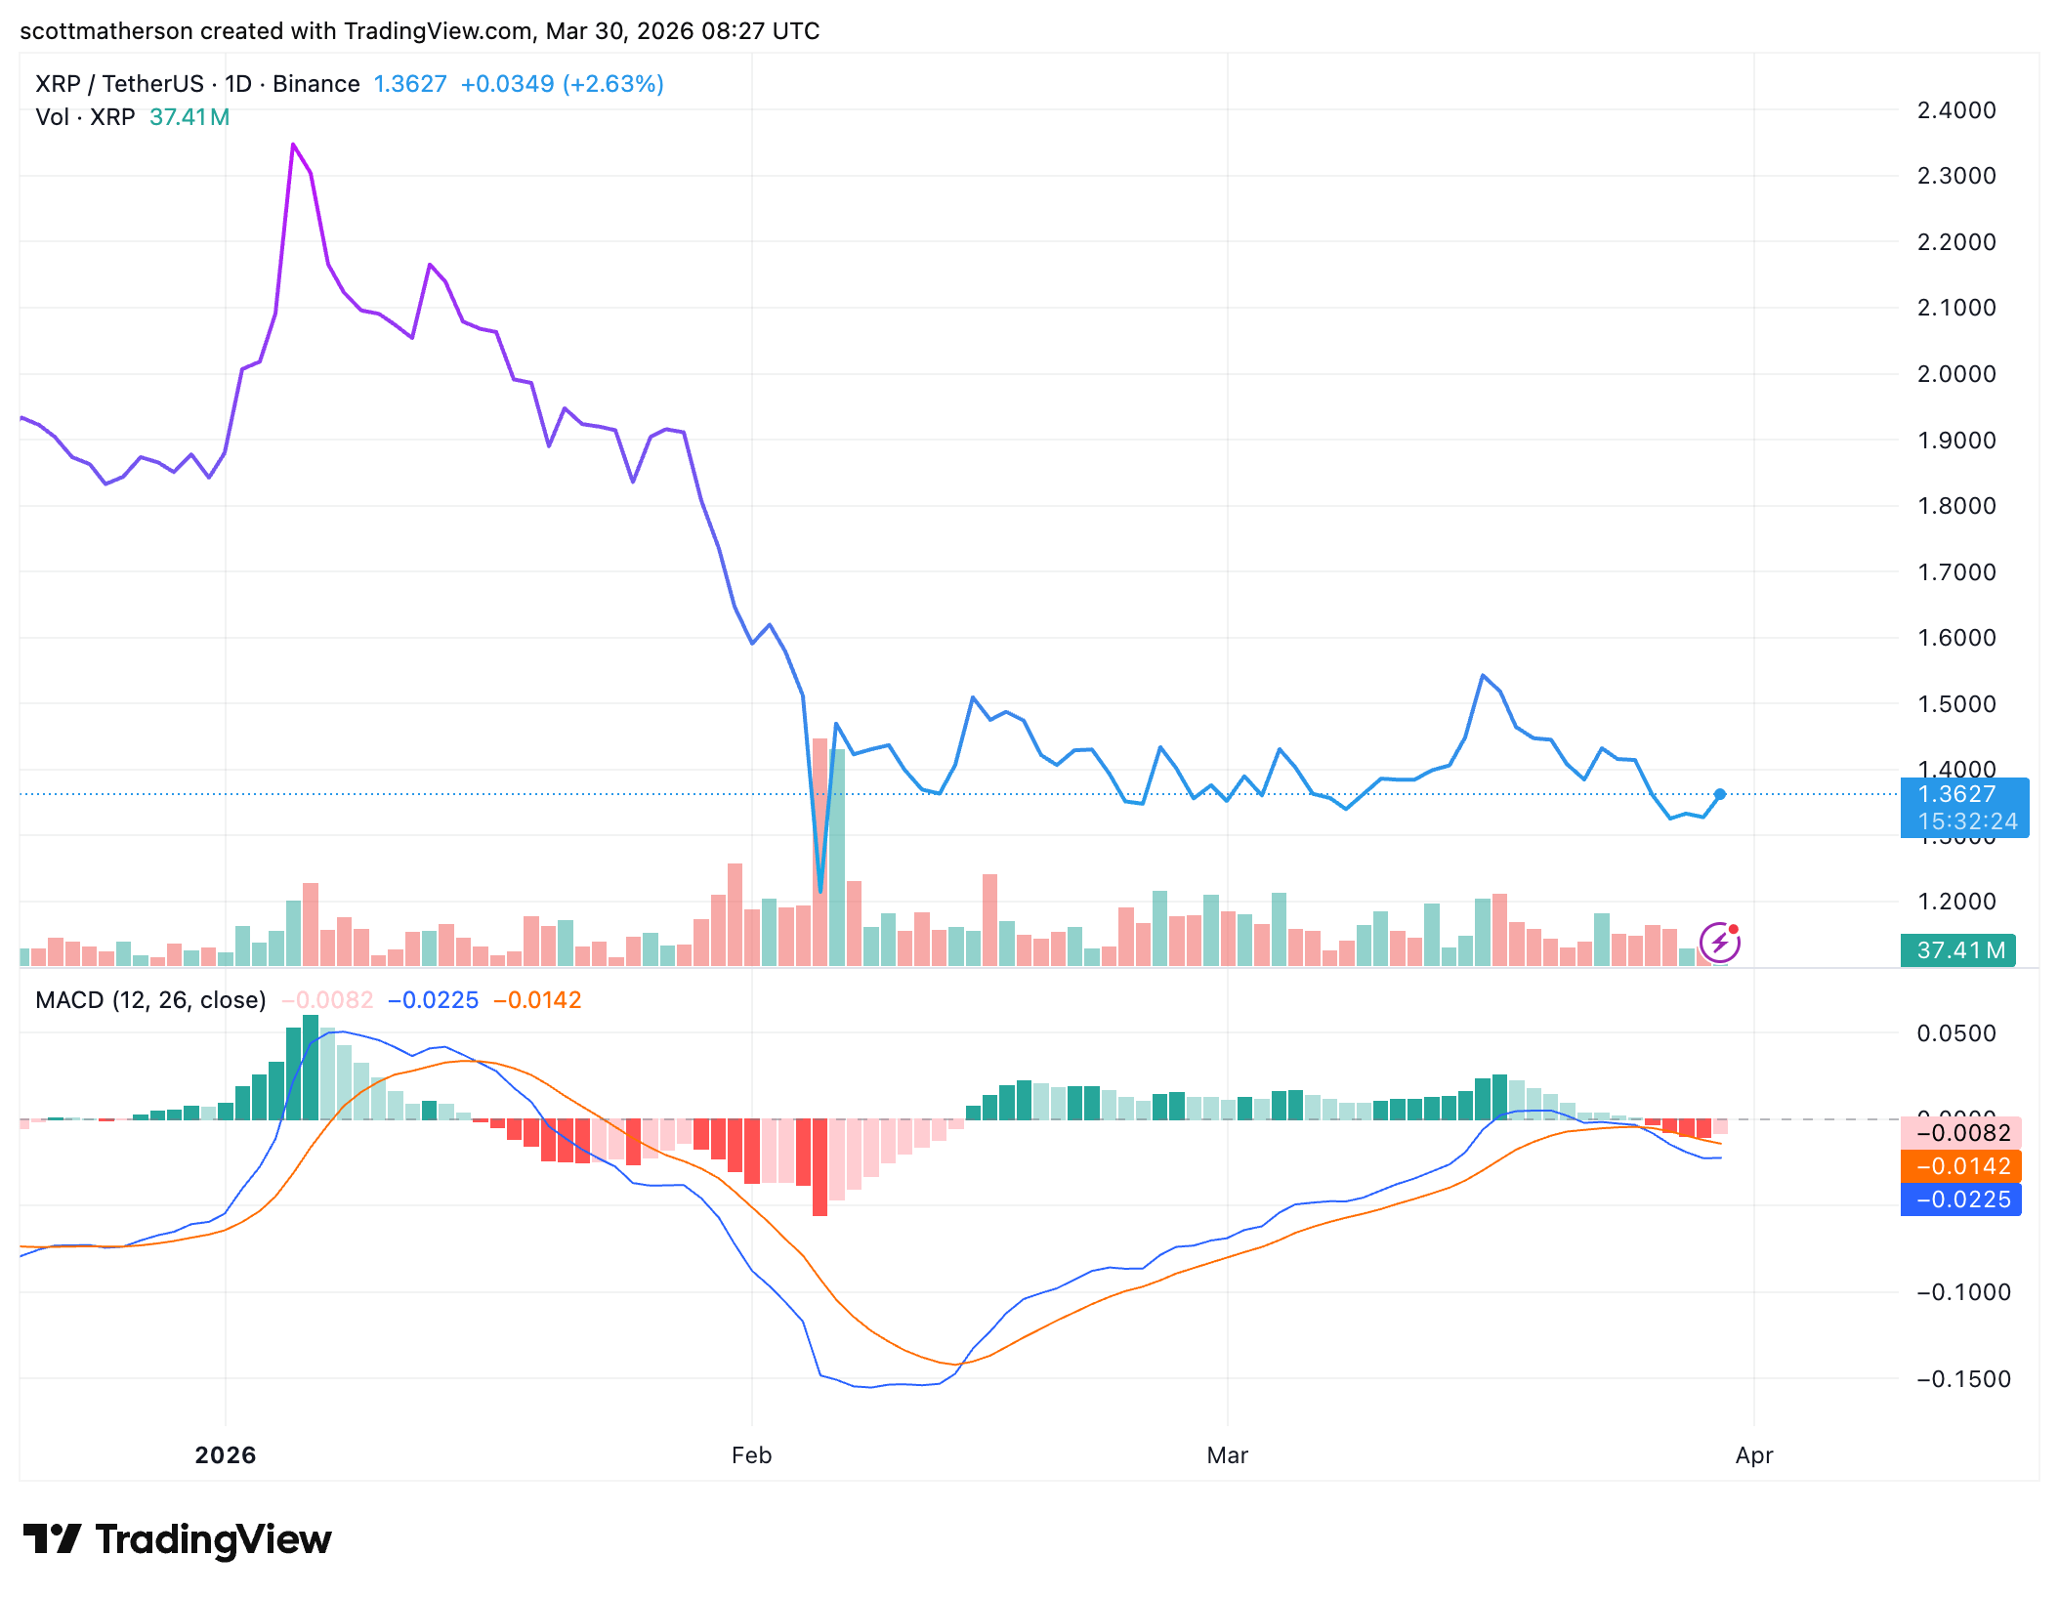Image resolution: width=2059 pixels, height=1598 pixels.
Task: Click the pink -0.0082 histogram axis tag
Action: pyautogui.click(x=1961, y=1133)
